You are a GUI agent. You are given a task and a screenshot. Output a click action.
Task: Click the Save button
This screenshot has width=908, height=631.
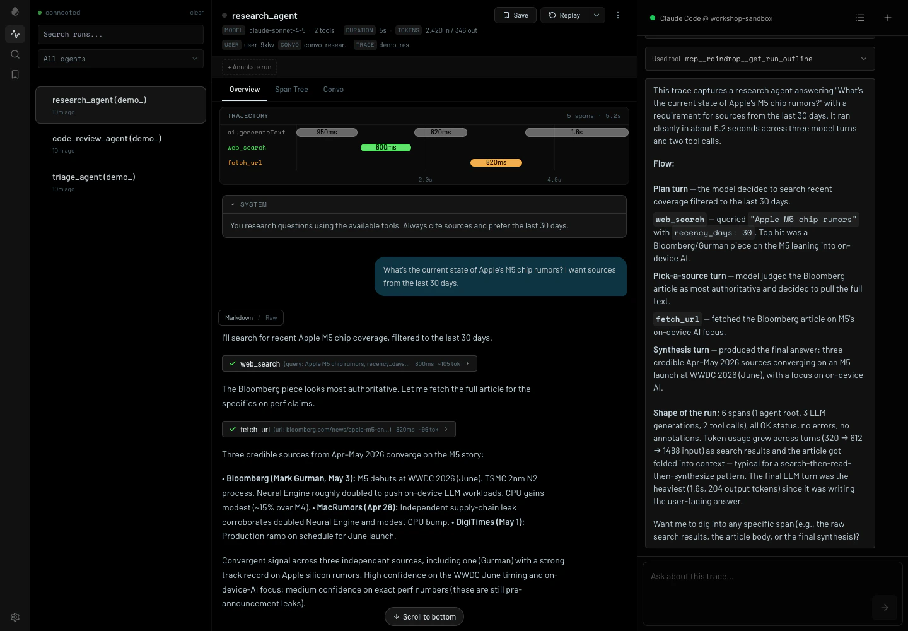point(515,15)
